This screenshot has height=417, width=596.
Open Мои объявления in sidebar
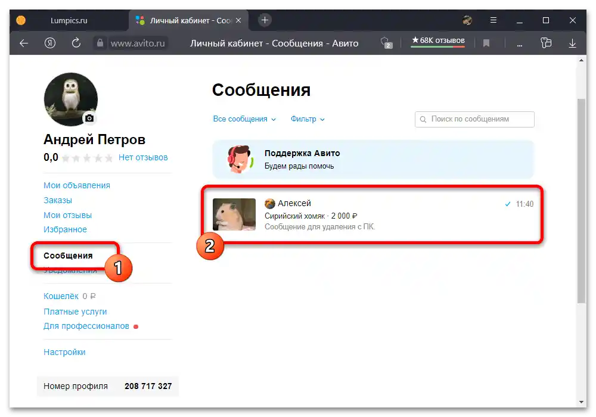tap(77, 185)
